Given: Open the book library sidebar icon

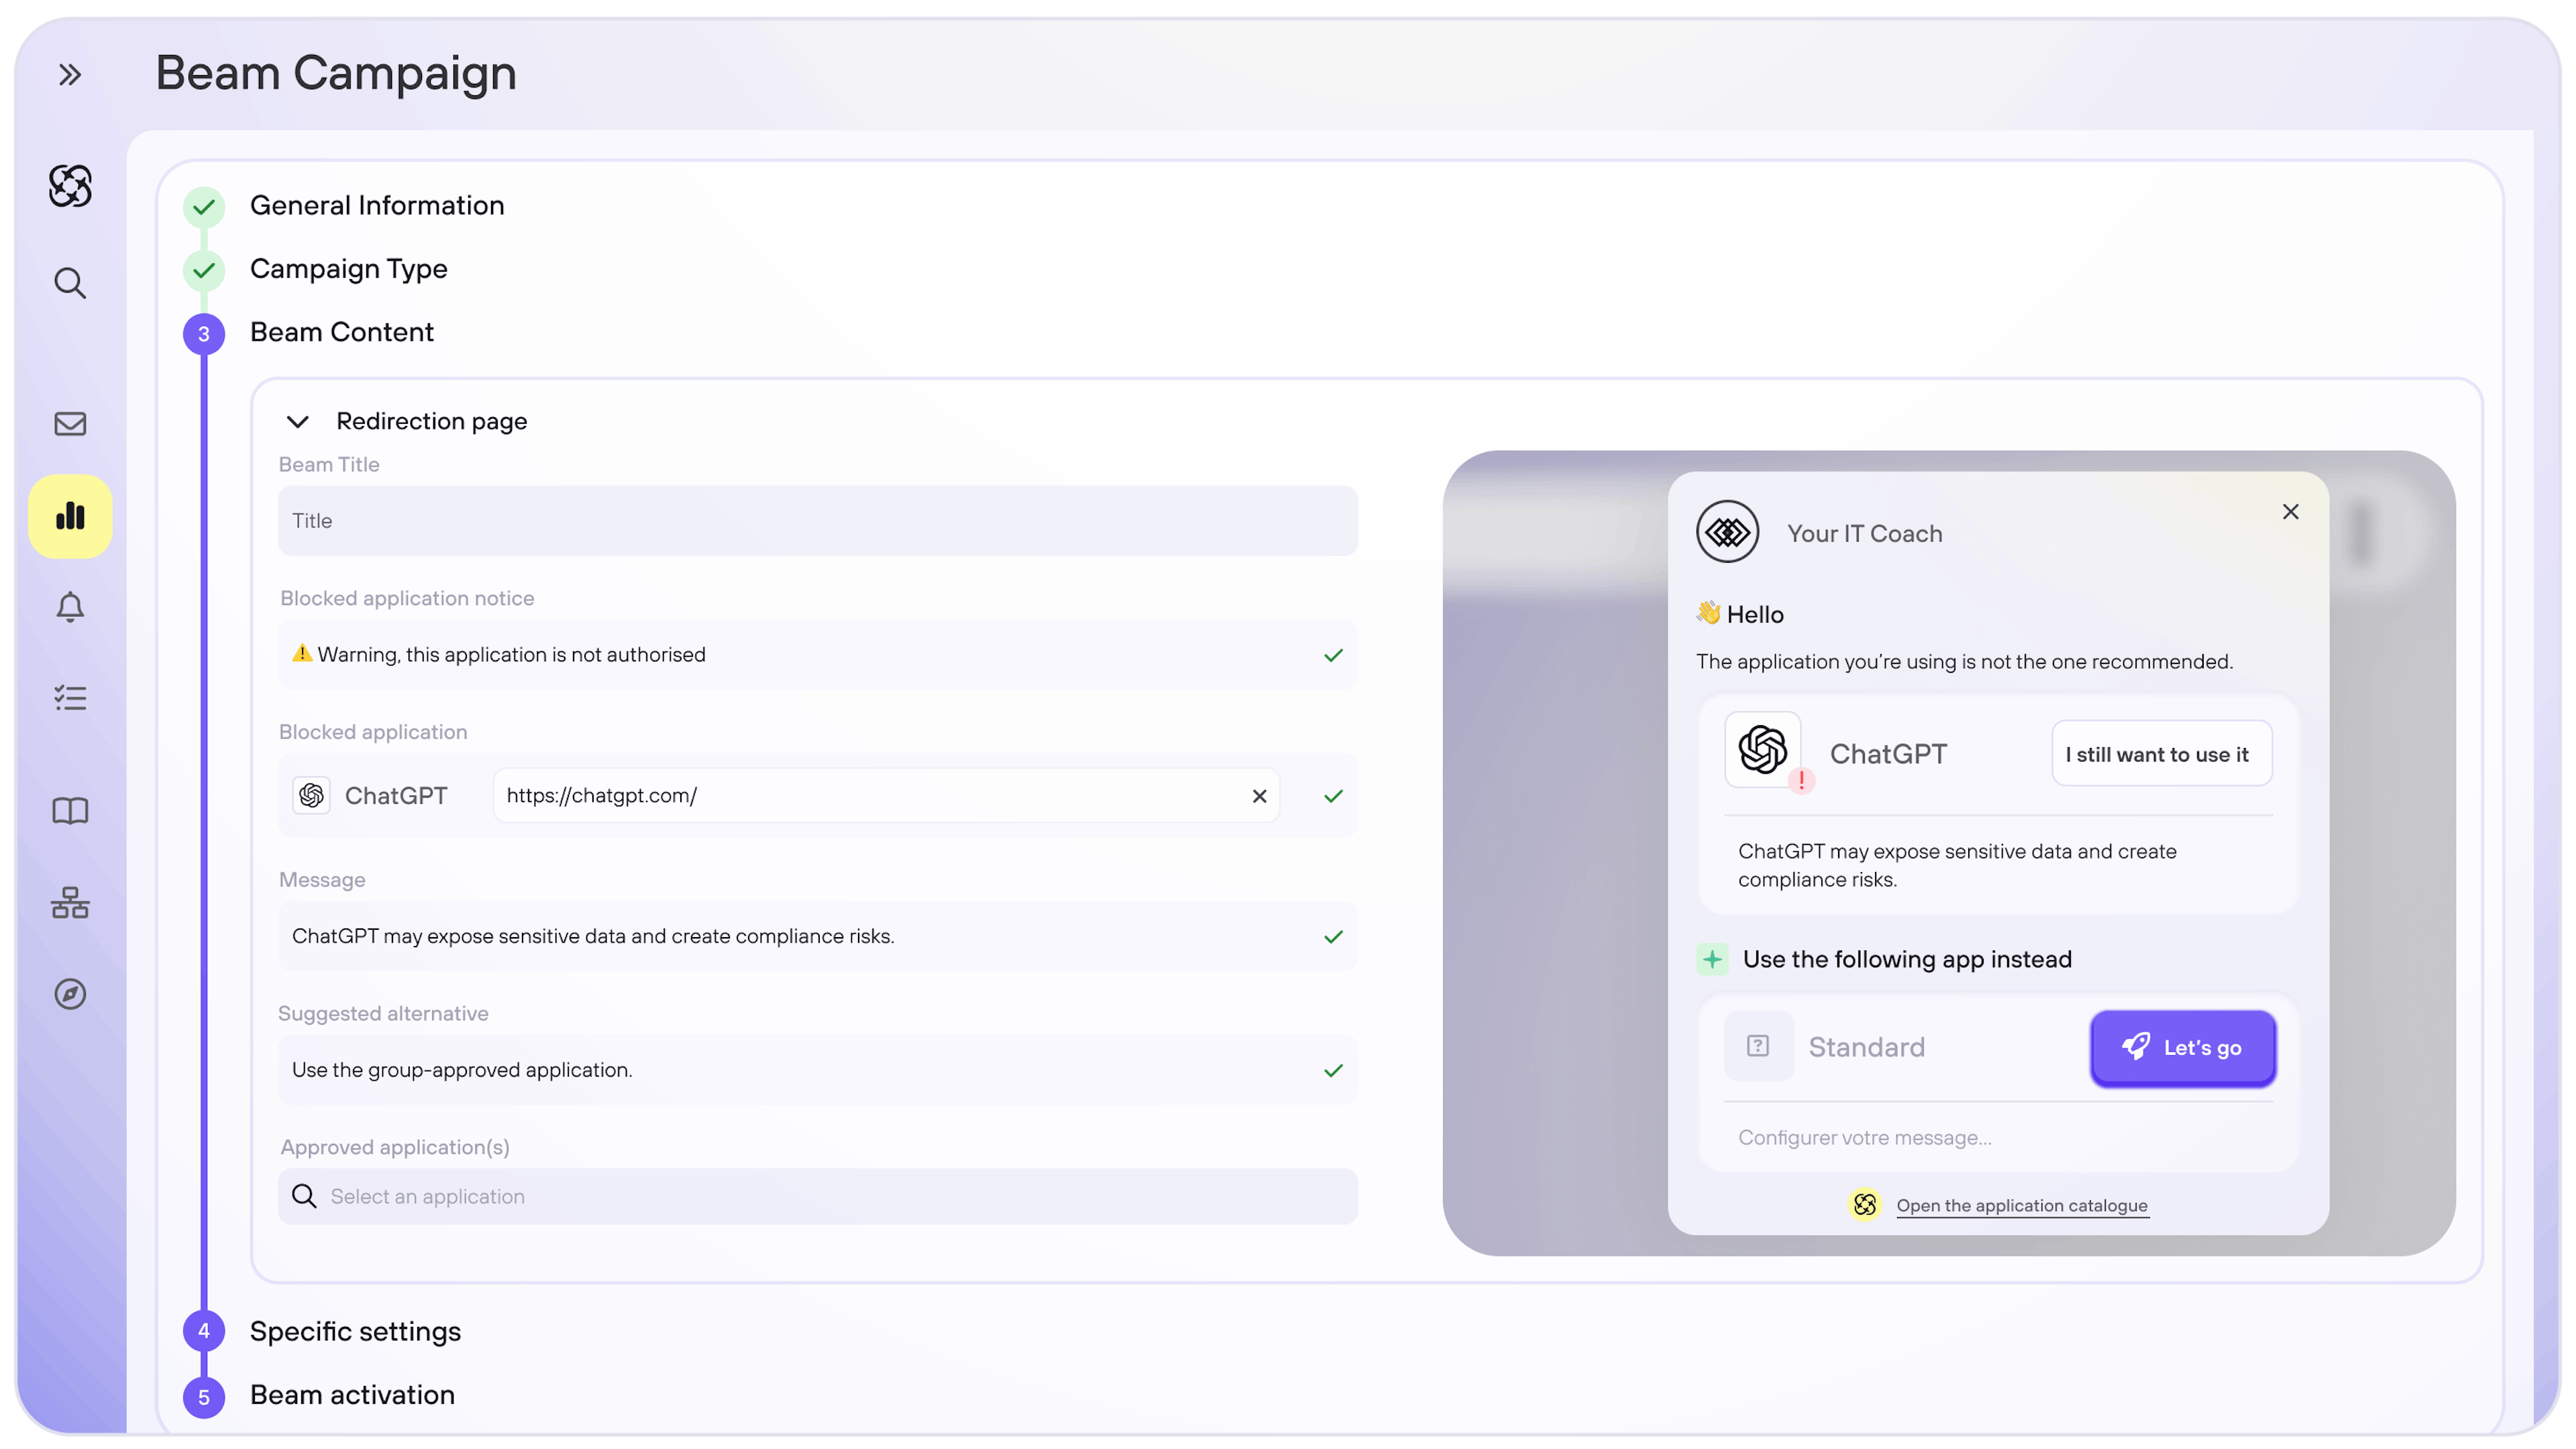Looking at the screenshot, I should 70,810.
